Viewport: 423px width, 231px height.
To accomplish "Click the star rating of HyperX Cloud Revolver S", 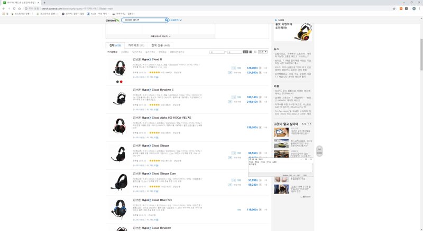I will (154, 105).
